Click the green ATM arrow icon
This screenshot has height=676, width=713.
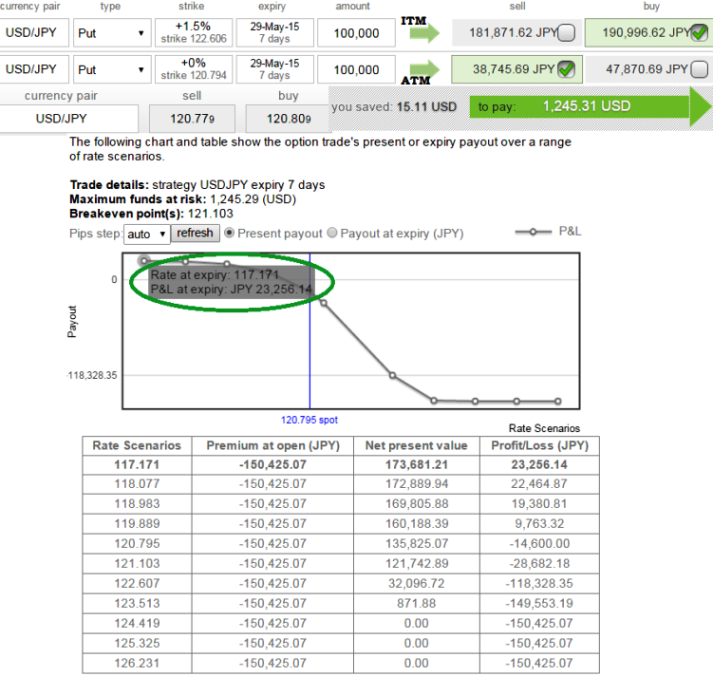tap(424, 69)
